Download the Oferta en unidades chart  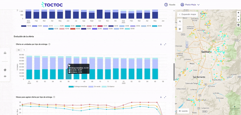tap(161, 44)
